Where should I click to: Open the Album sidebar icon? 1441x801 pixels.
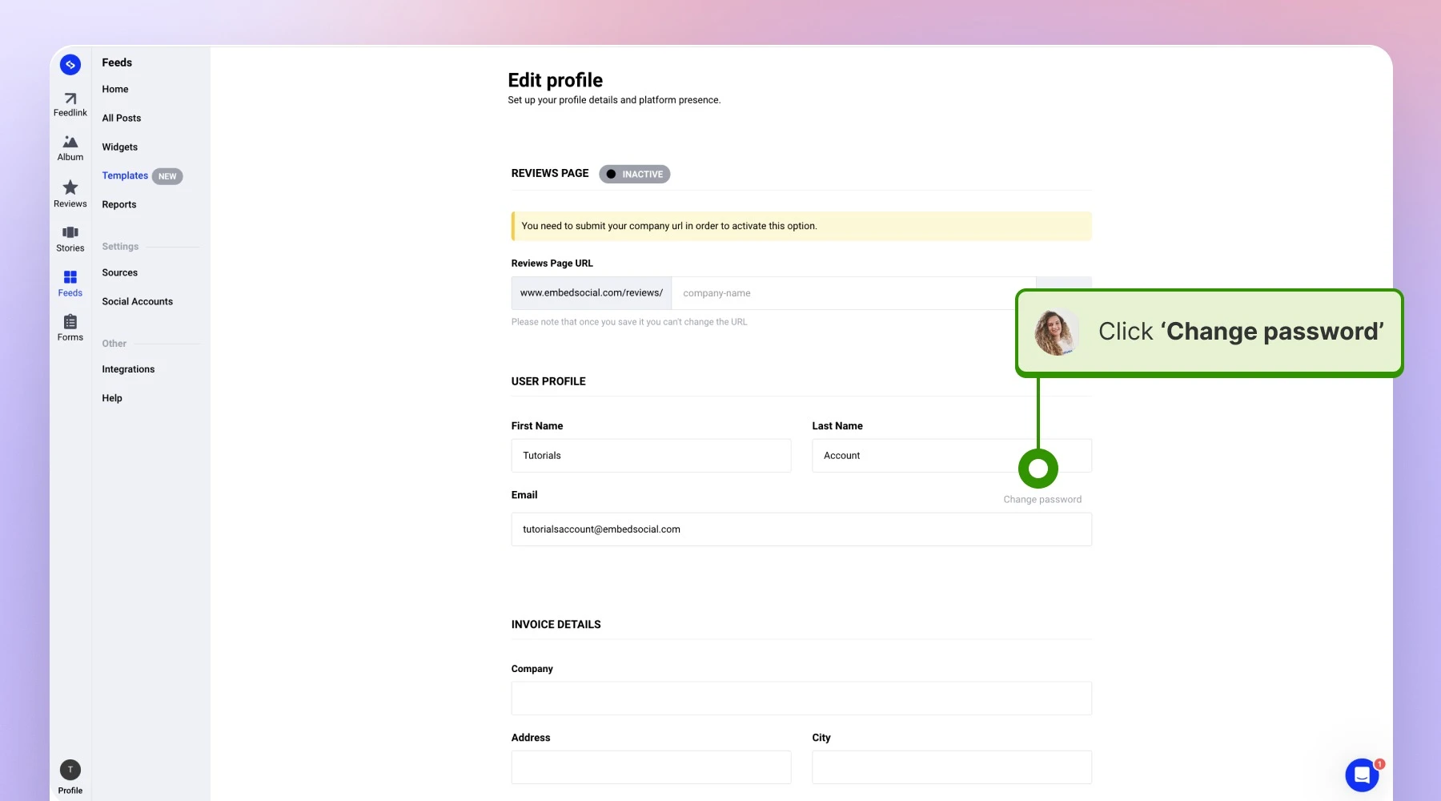pyautogui.click(x=70, y=142)
